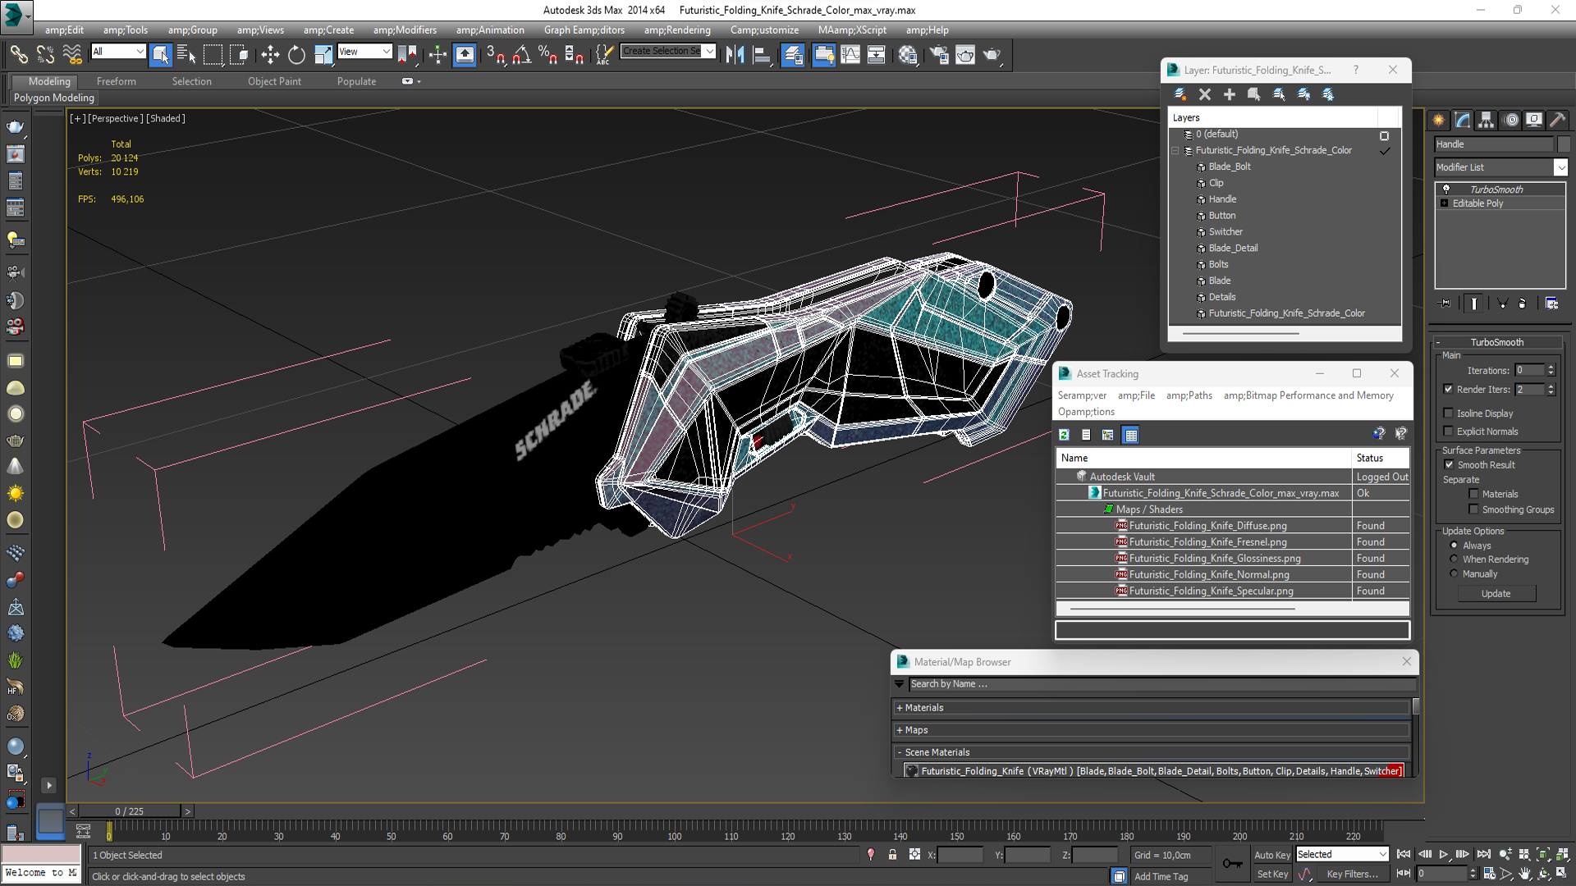Choose the Select and Move tool

coord(270,55)
